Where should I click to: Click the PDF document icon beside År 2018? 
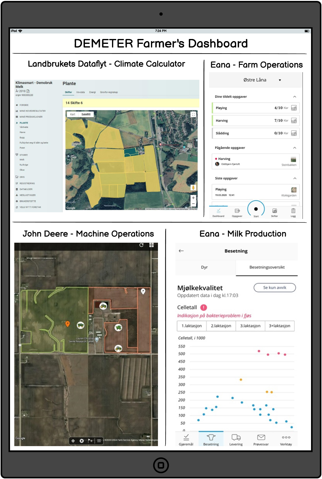point(28,91)
